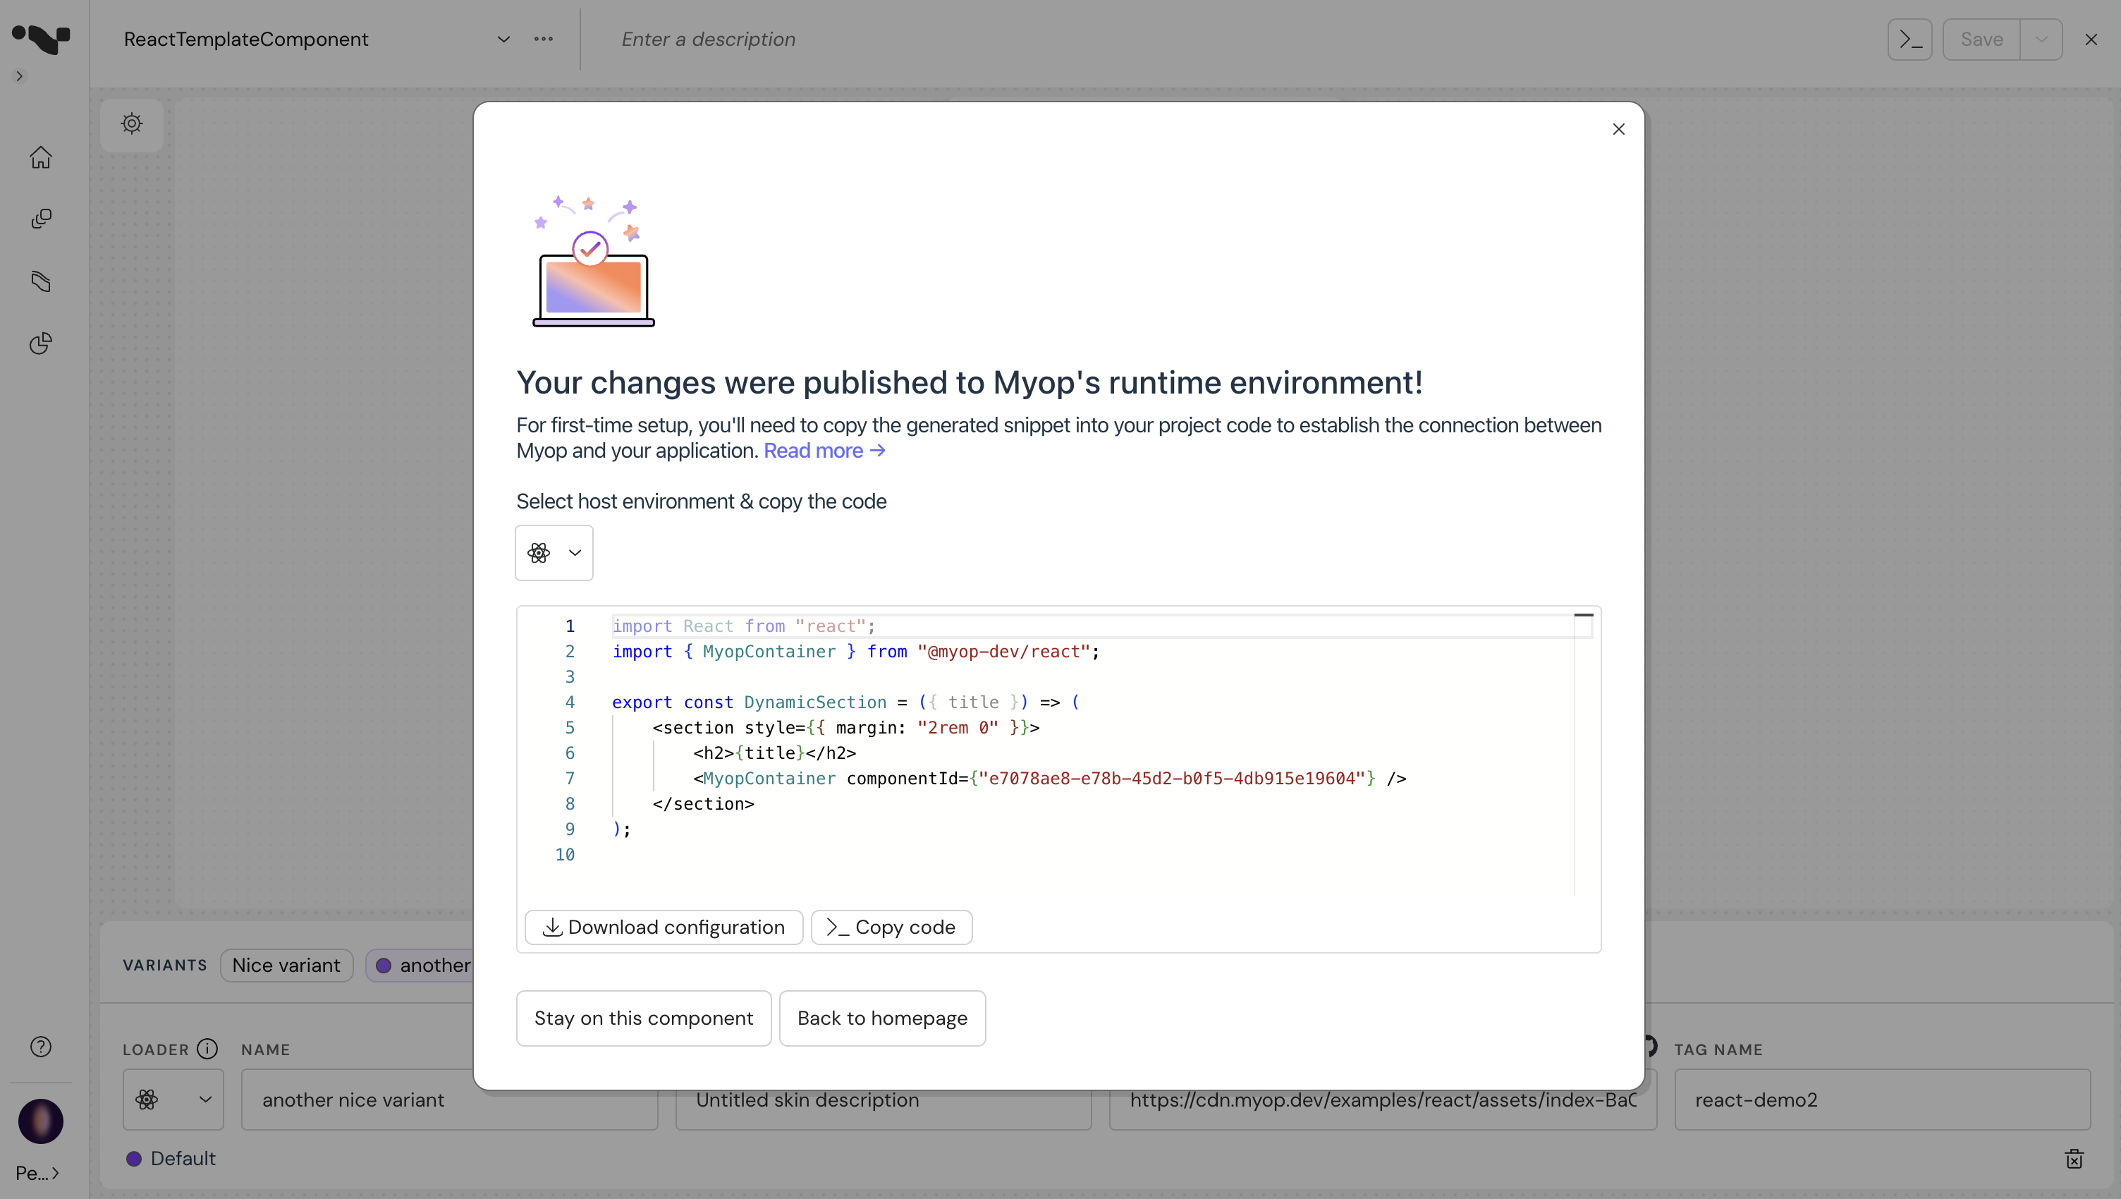Expand the Pe... account menu
This screenshot has width=2121, height=1199.
(37, 1173)
